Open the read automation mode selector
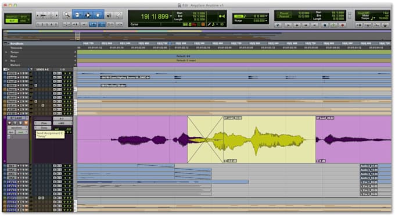This screenshot has height=217, width=395. pos(21,132)
